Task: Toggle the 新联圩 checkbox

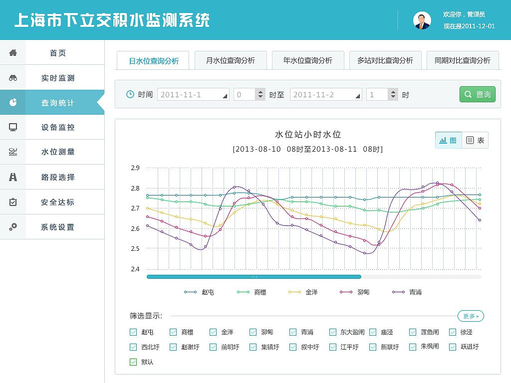Action: 372,347
